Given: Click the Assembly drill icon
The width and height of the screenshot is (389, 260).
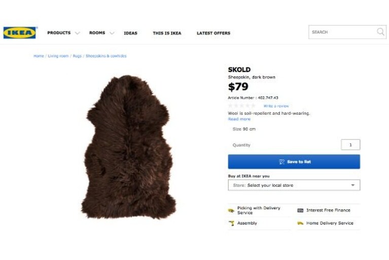Looking at the screenshot, I should pyautogui.click(x=231, y=223).
